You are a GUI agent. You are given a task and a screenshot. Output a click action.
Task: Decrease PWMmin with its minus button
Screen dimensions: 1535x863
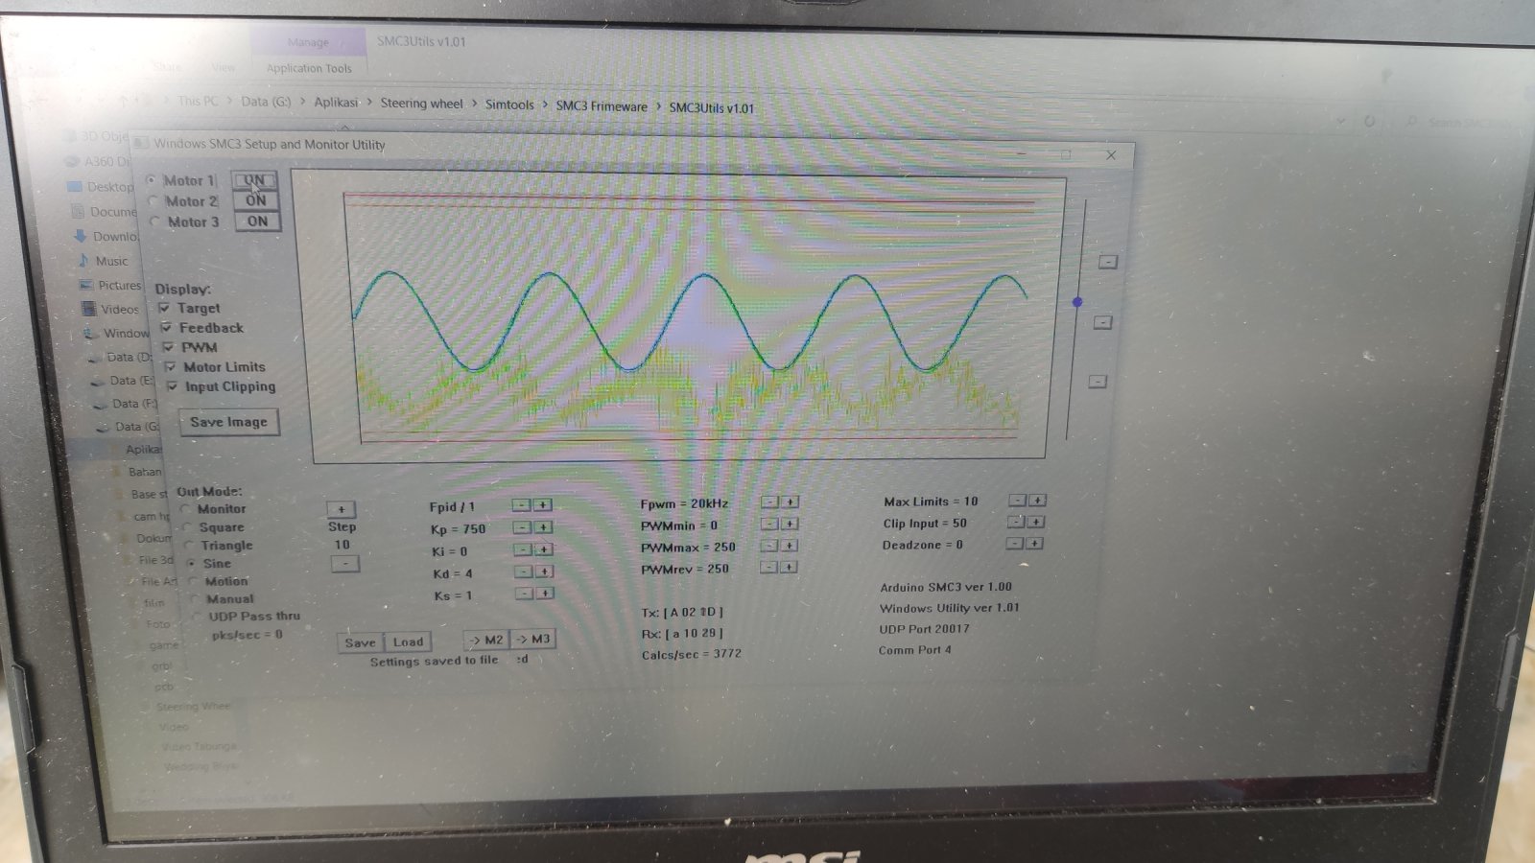point(769,524)
